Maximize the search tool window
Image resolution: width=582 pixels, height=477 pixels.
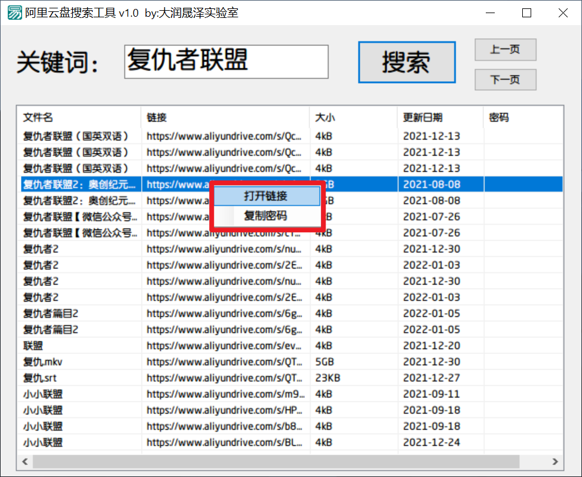(x=526, y=13)
